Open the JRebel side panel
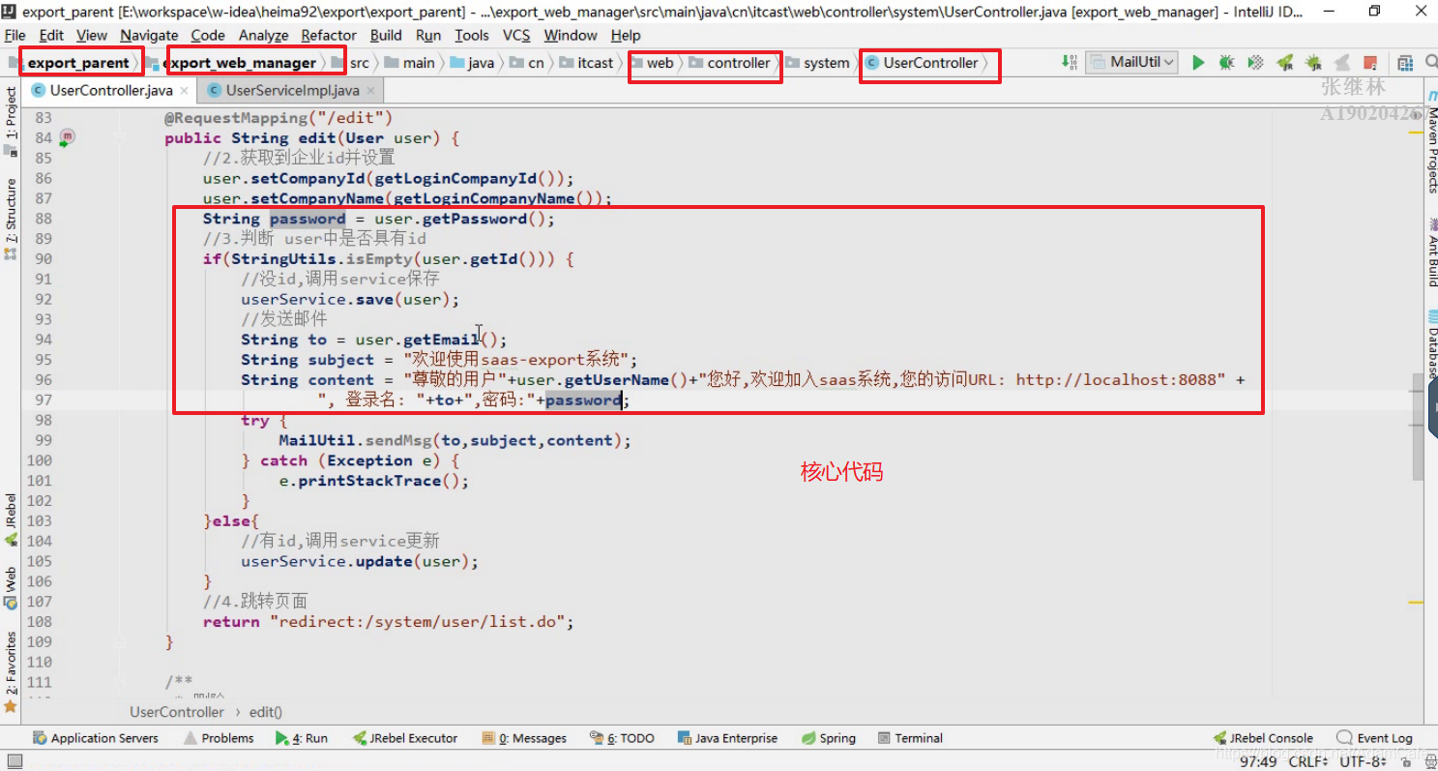Screen dimensions: 1438x771 click(11, 520)
